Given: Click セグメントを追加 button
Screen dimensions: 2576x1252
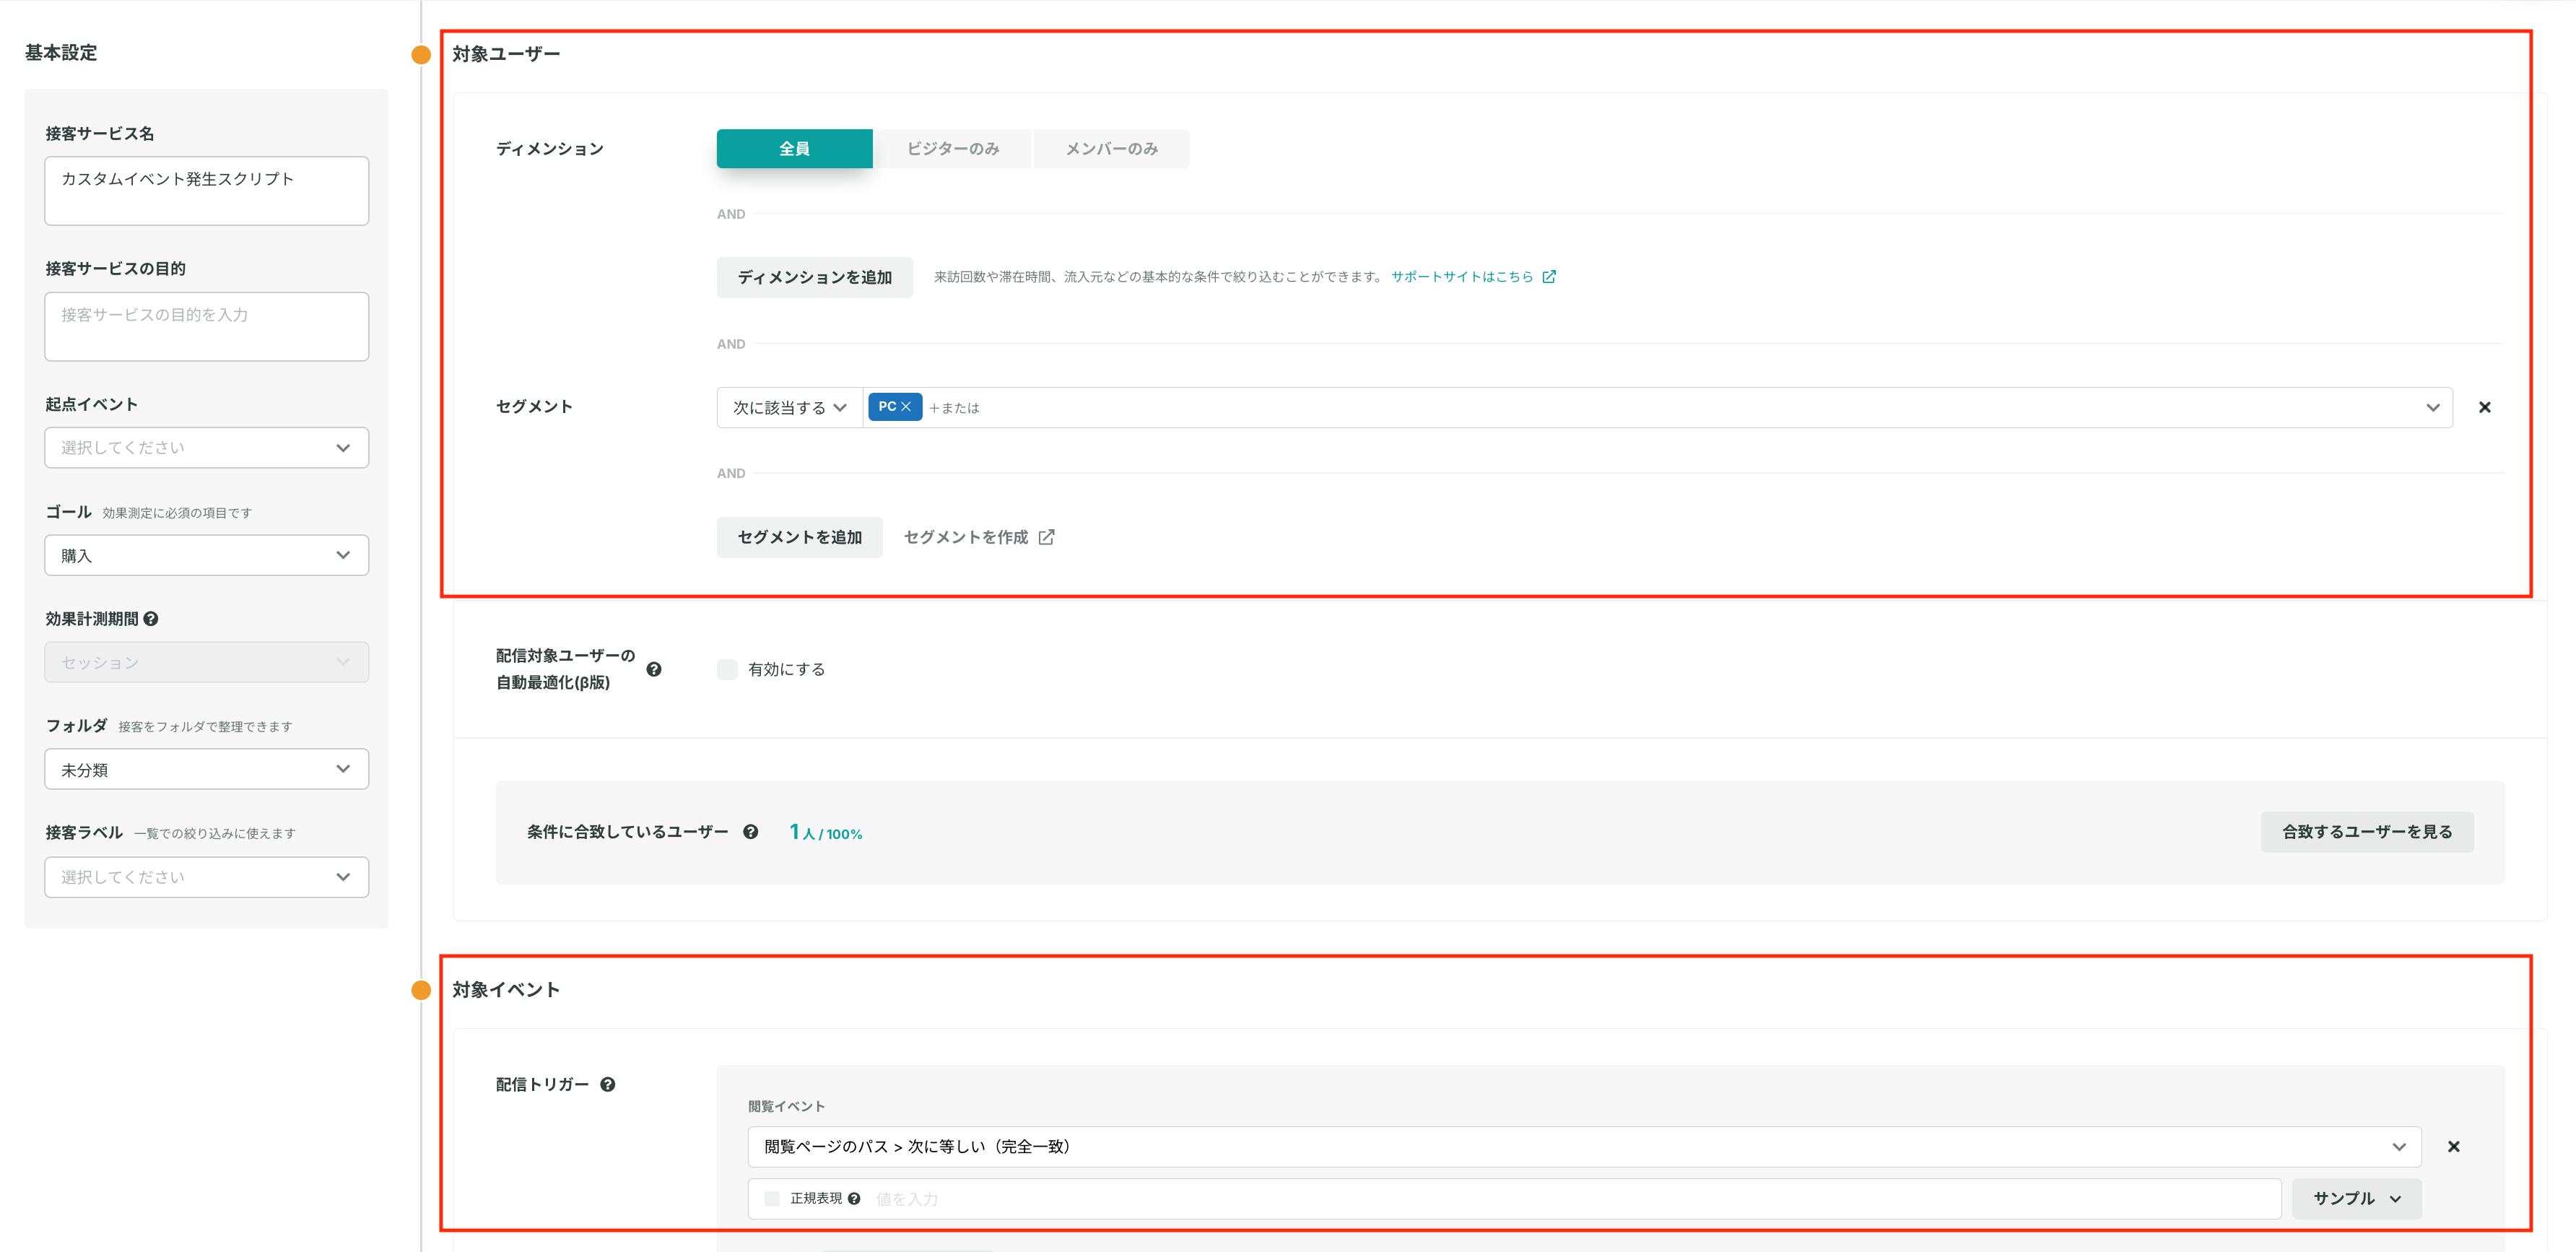Looking at the screenshot, I should point(799,537).
